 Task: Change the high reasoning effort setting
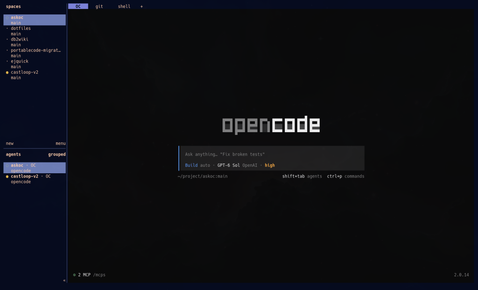point(269,165)
